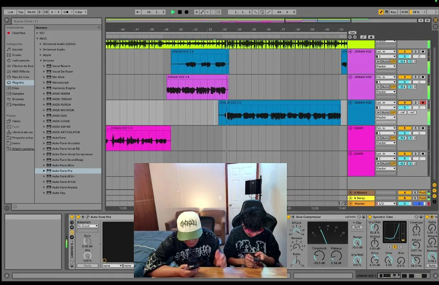Image resolution: width=439 pixels, height=285 pixels.
Task: Collapse the AUv2 folder
Action: [37, 38]
